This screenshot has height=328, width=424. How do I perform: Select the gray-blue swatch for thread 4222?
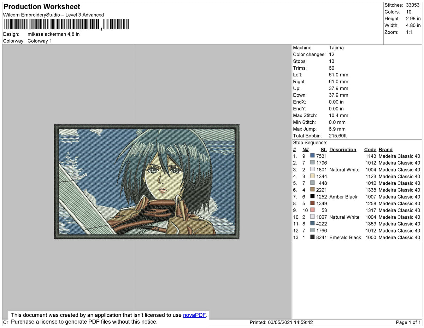[x=312, y=224]
